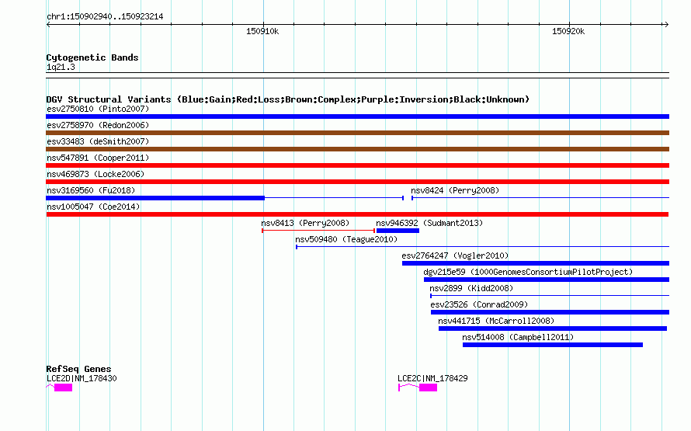The width and height of the screenshot is (691, 431).
Task: Click the nsv946392 (Sudmant2013) blue bar
Action: pyautogui.click(x=398, y=231)
